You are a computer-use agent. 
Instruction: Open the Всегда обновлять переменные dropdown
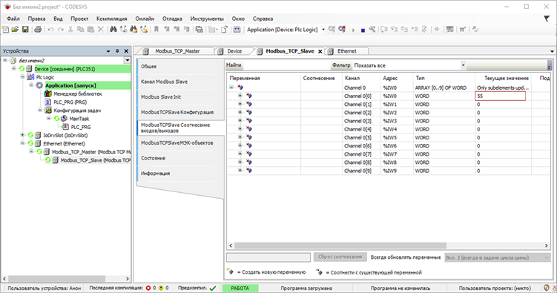pos(498,257)
